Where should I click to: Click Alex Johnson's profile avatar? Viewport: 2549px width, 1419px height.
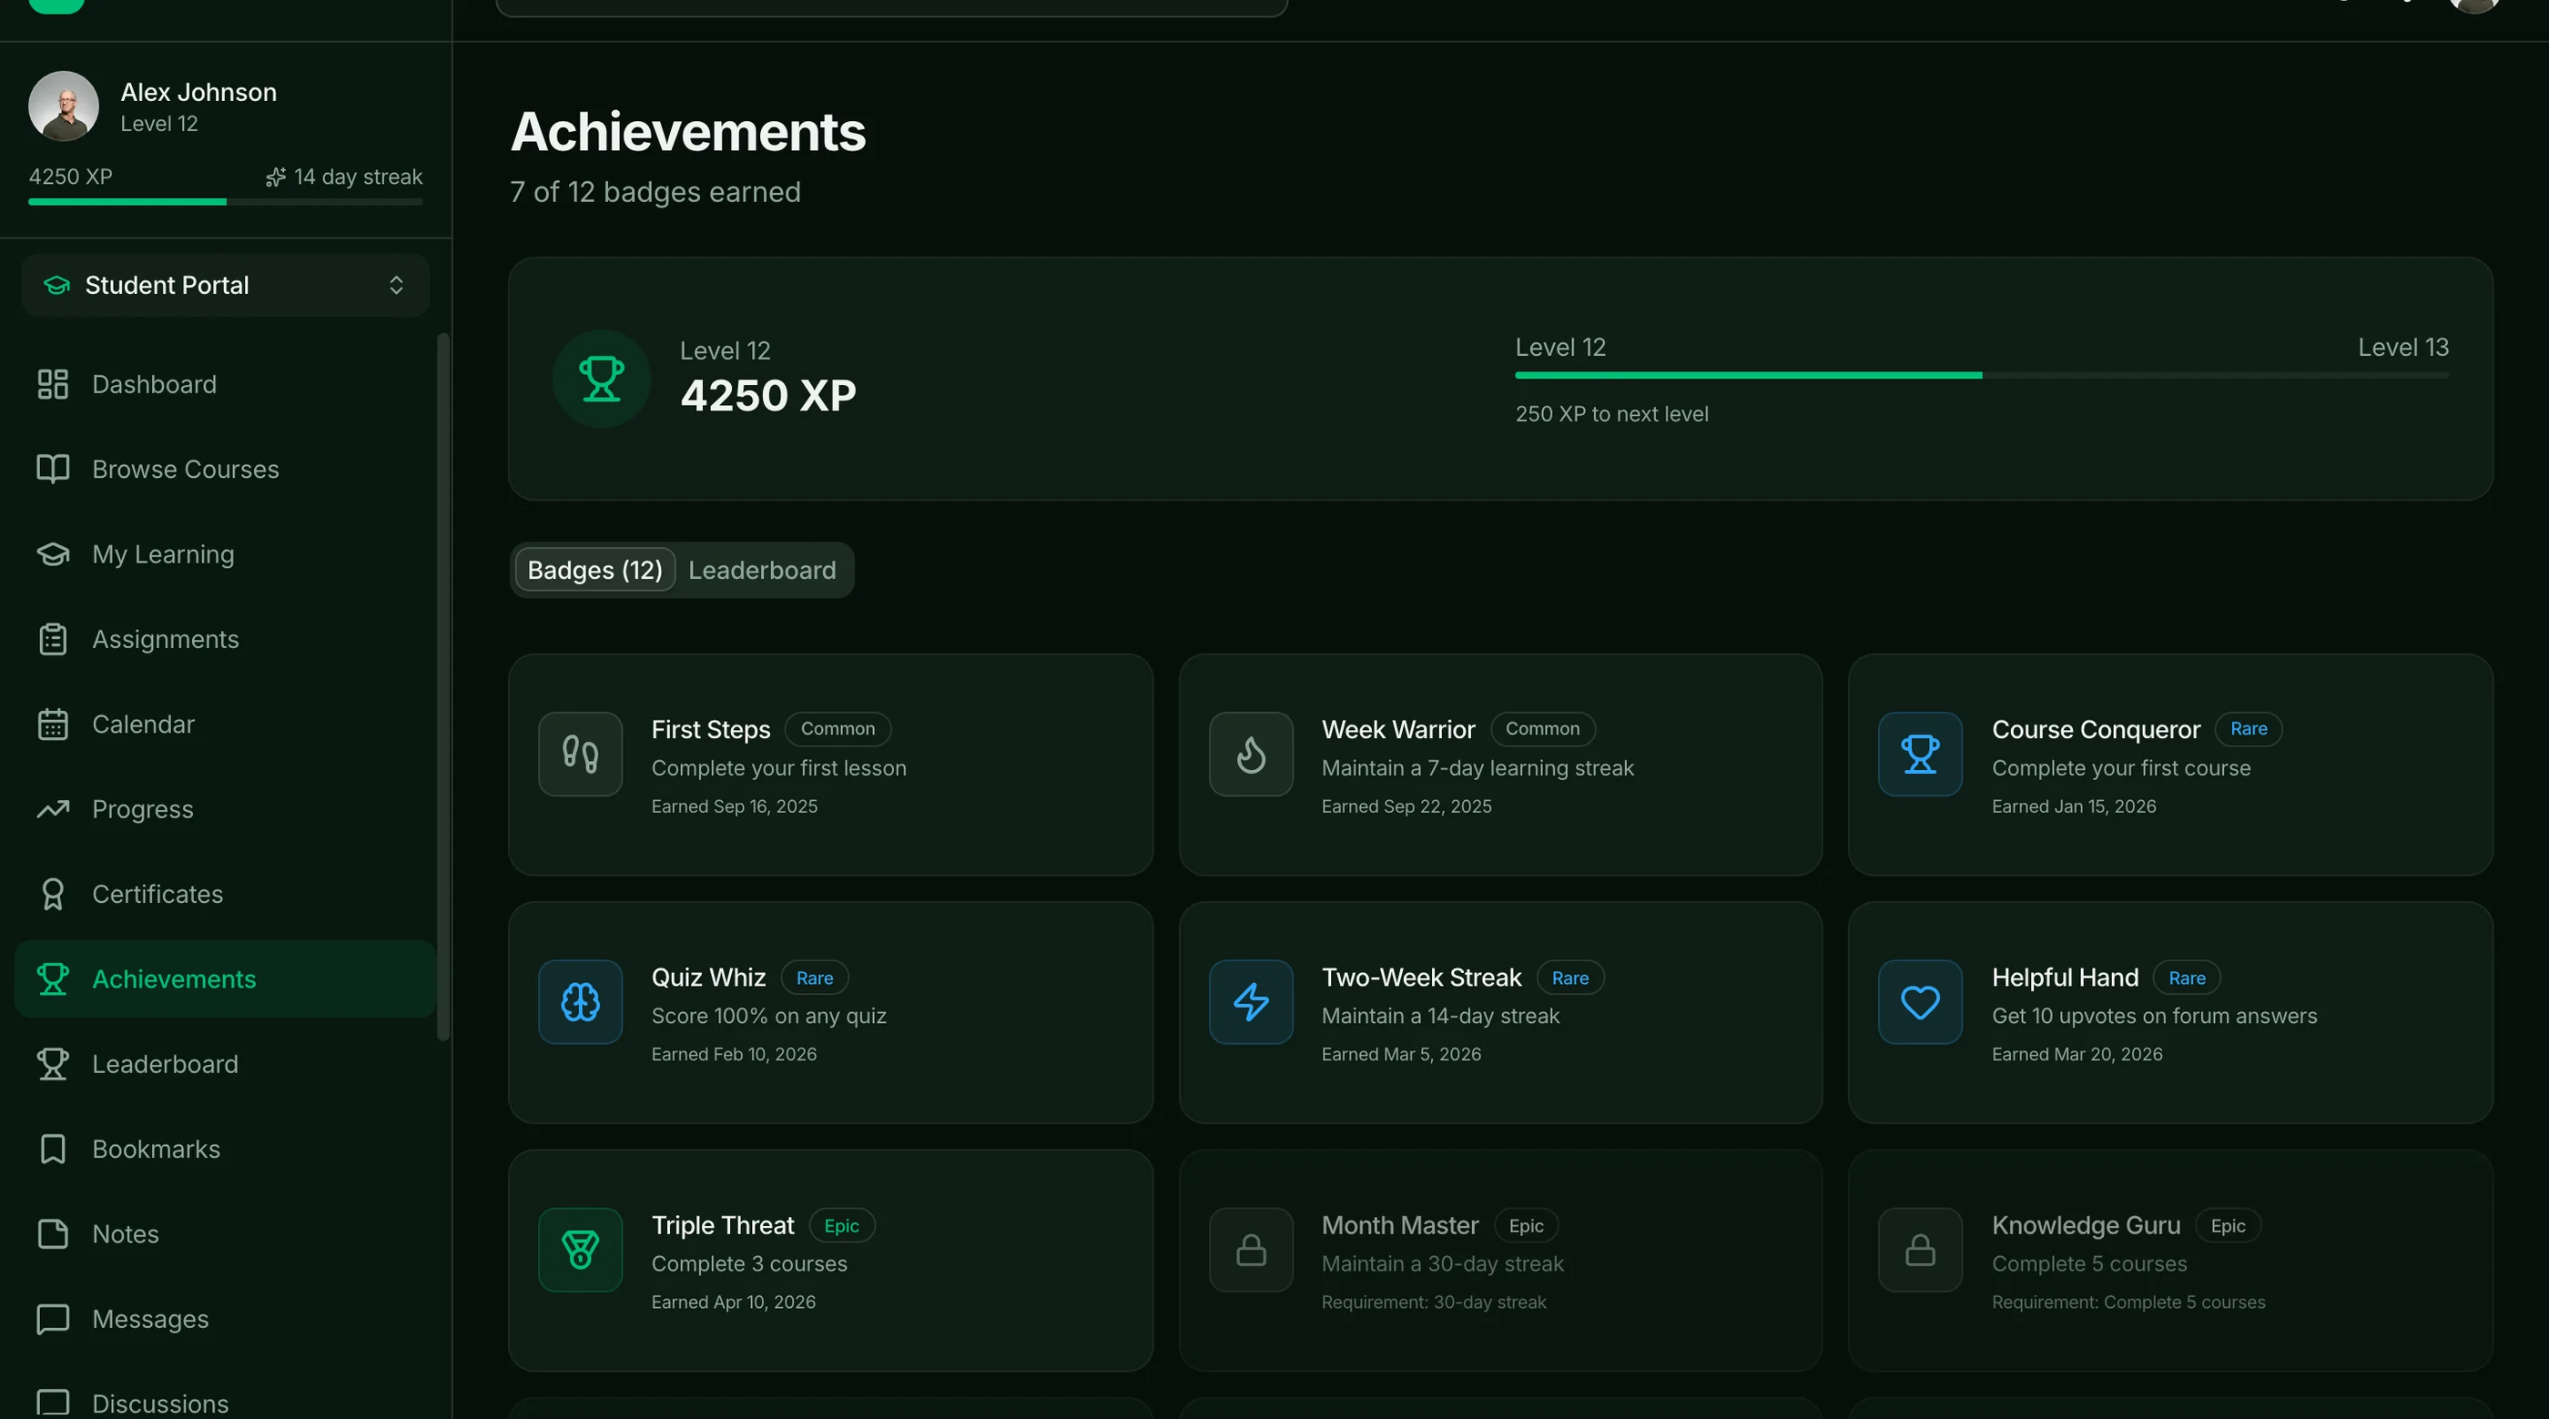(64, 106)
